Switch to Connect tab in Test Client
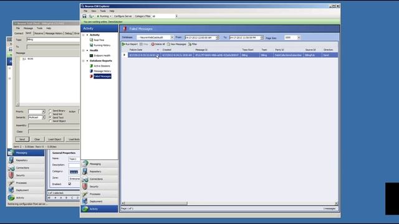 19,33
